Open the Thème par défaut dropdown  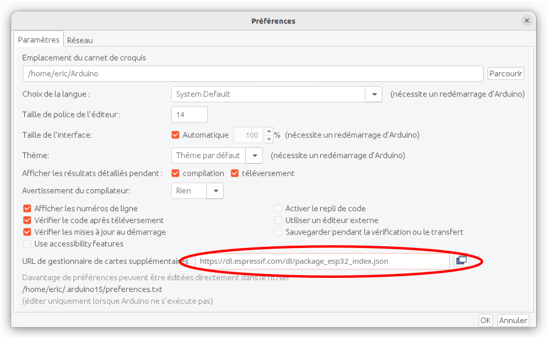(255, 155)
